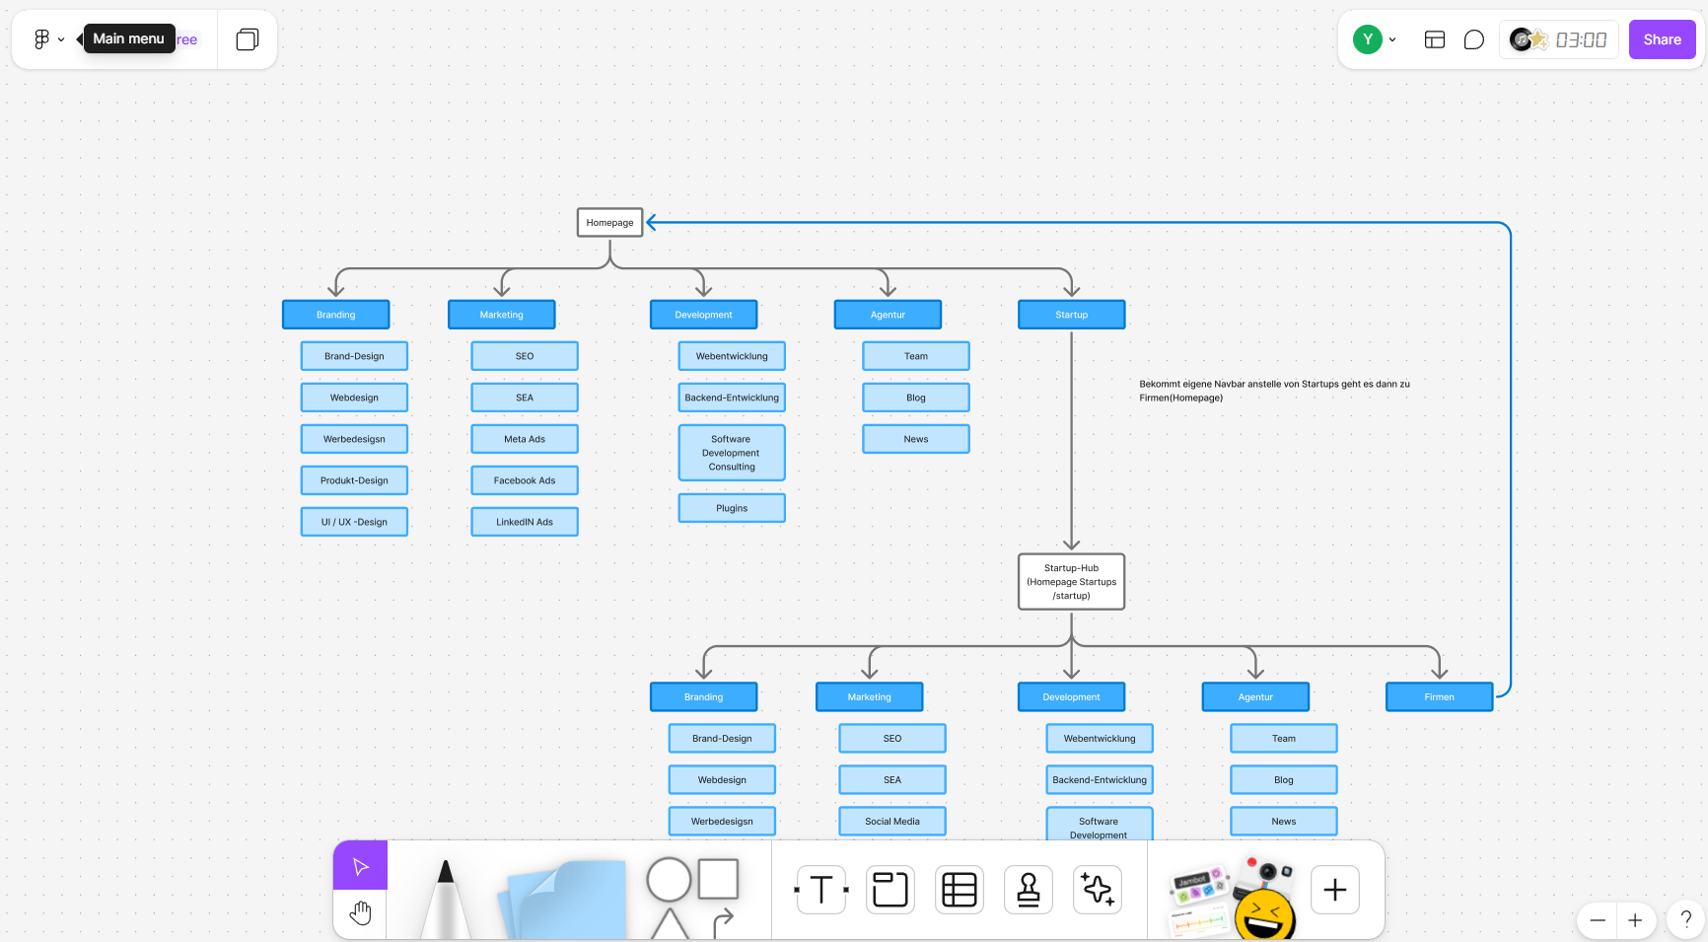Start the 03:00 timer
Image resolution: width=1708 pixels, height=942 pixels.
click(1580, 39)
